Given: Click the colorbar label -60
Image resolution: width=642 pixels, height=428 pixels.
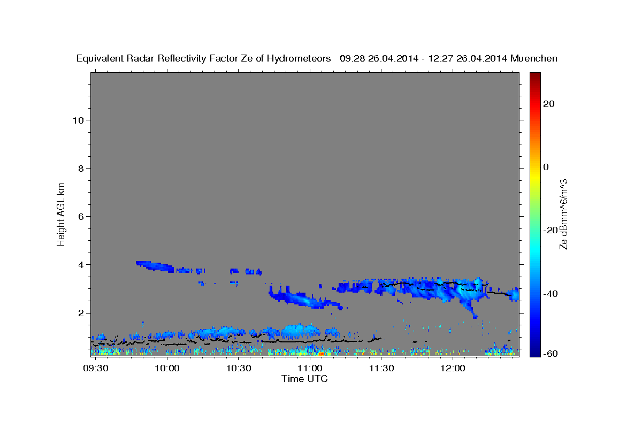Looking at the screenshot, I should [x=550, y=354].
